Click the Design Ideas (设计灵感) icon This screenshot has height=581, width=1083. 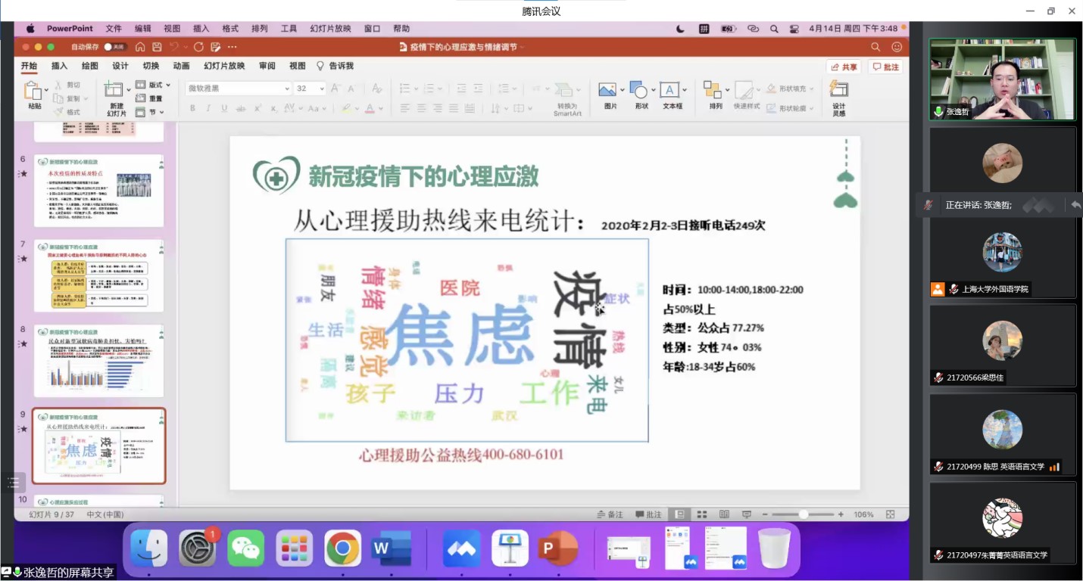pos(838,91)
